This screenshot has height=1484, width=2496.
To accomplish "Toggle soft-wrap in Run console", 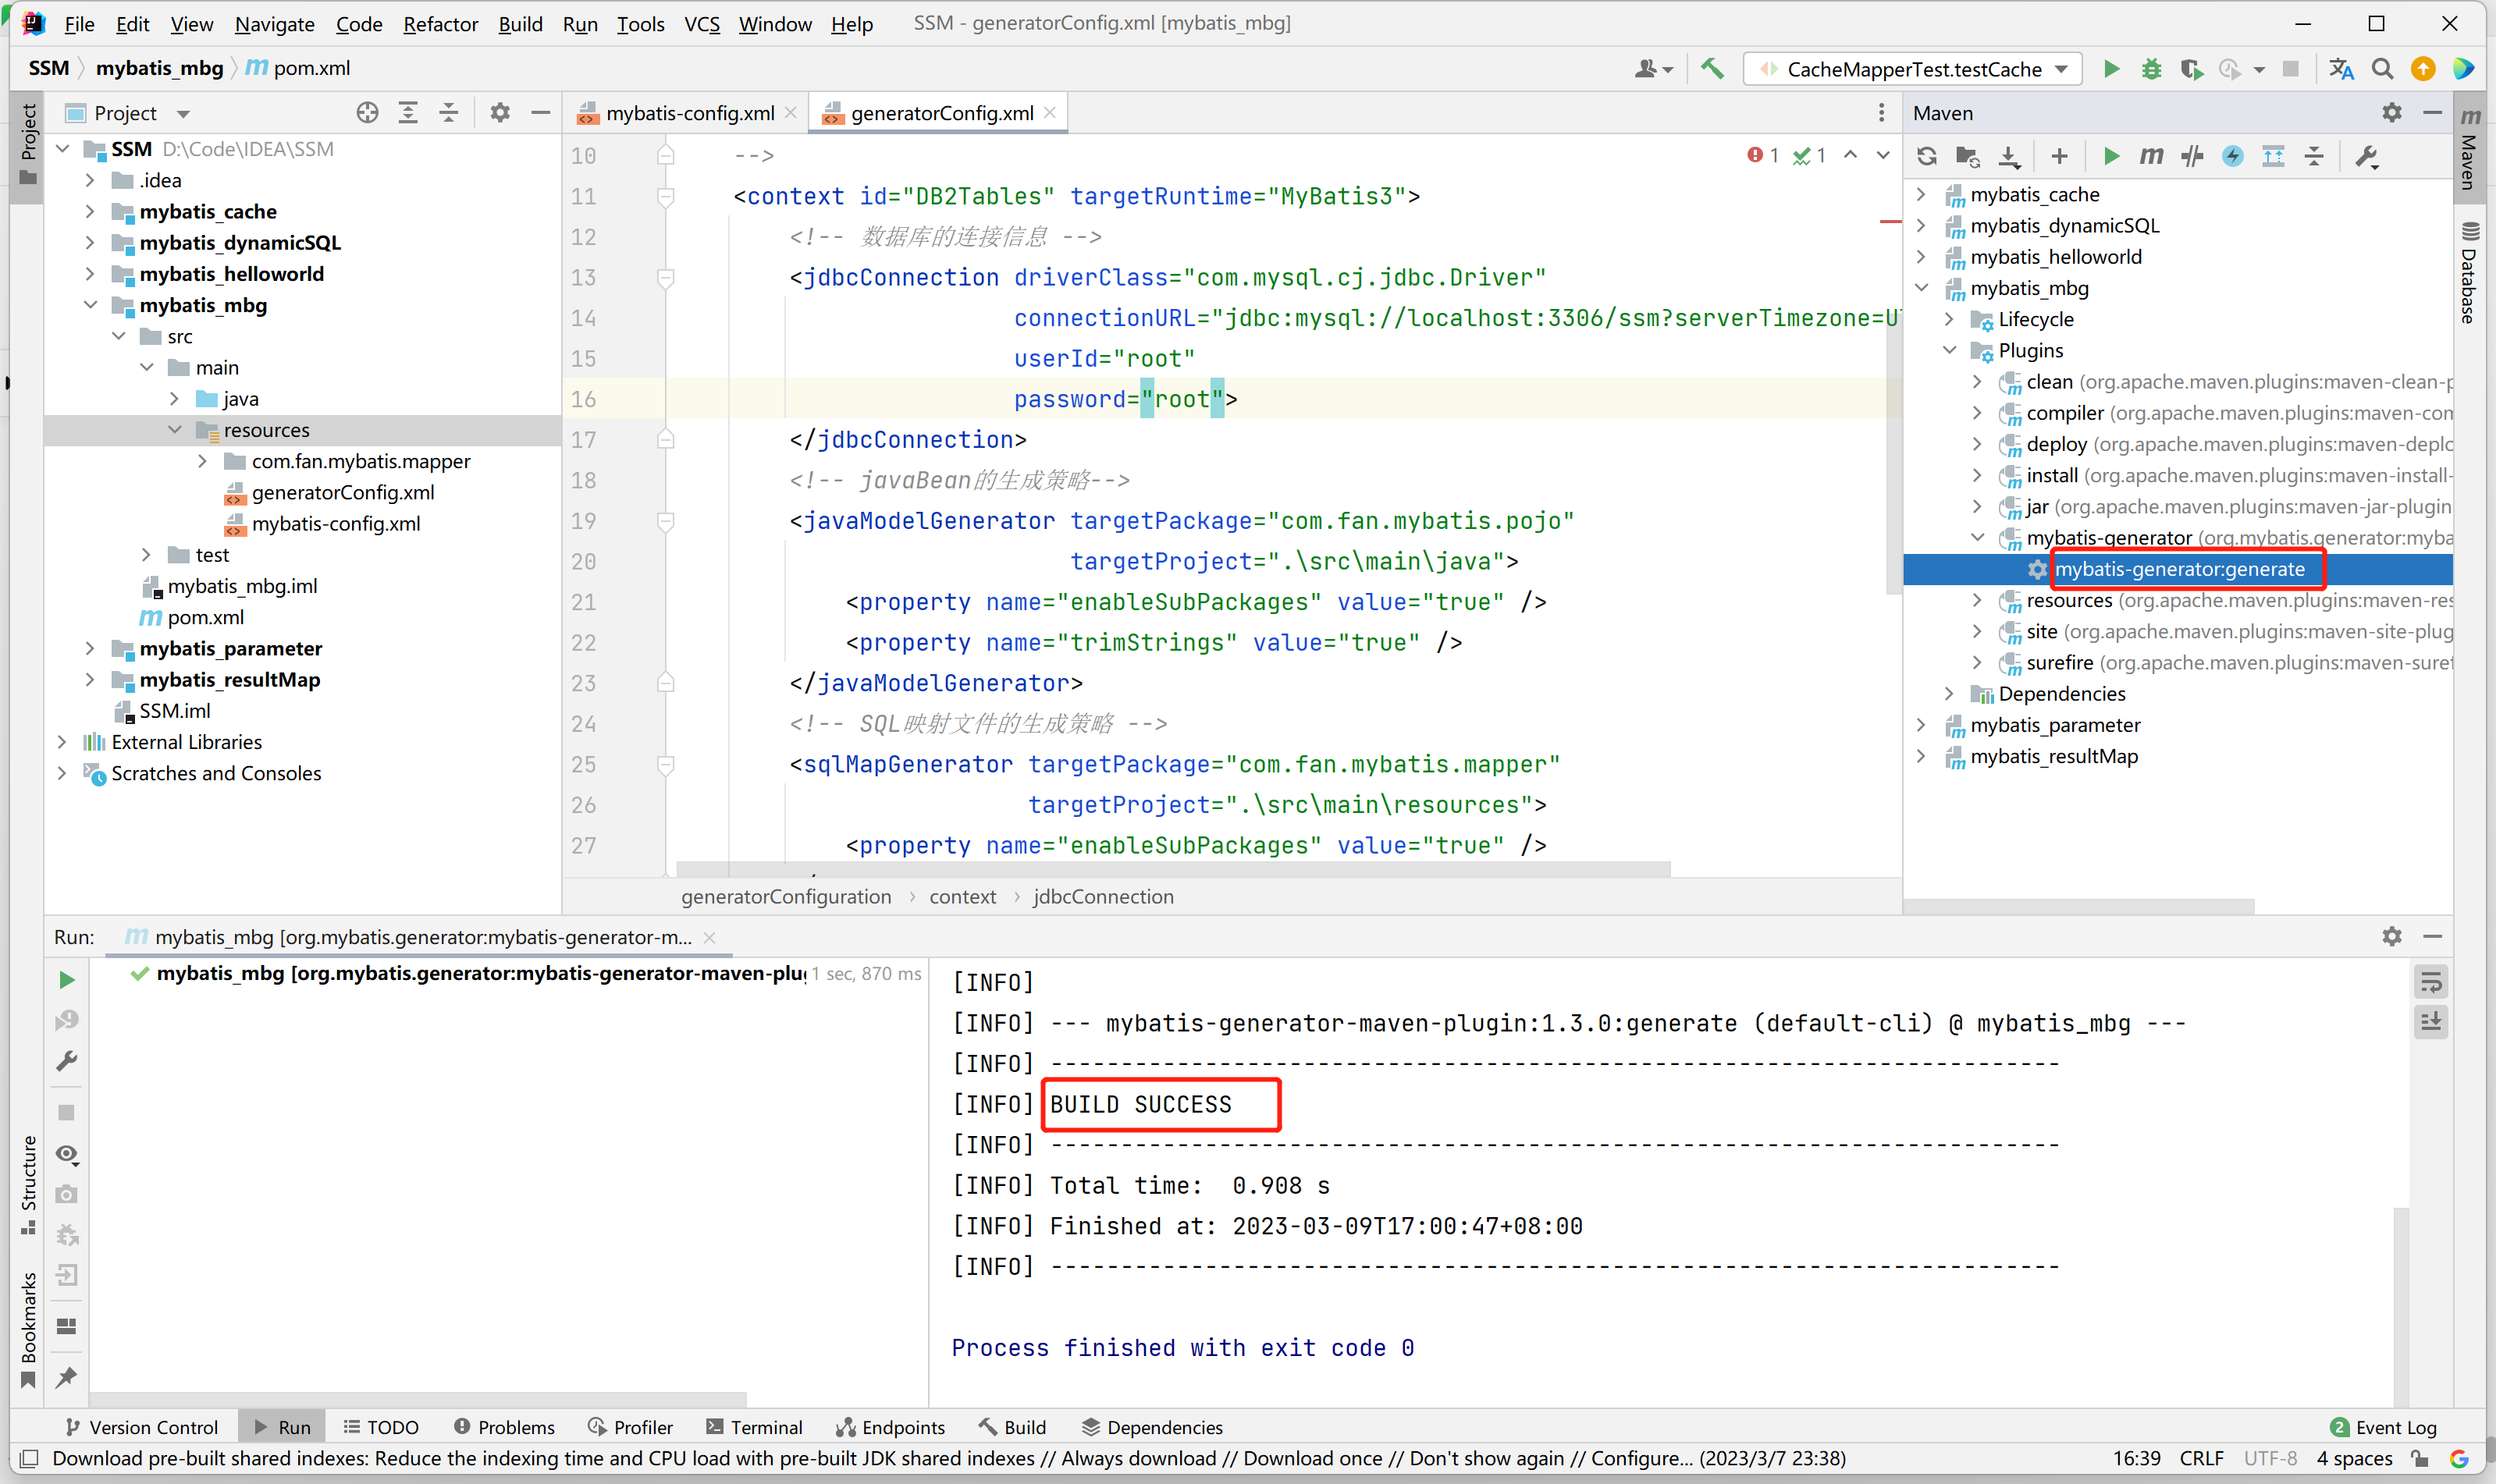I will [x=2430, y=983].
